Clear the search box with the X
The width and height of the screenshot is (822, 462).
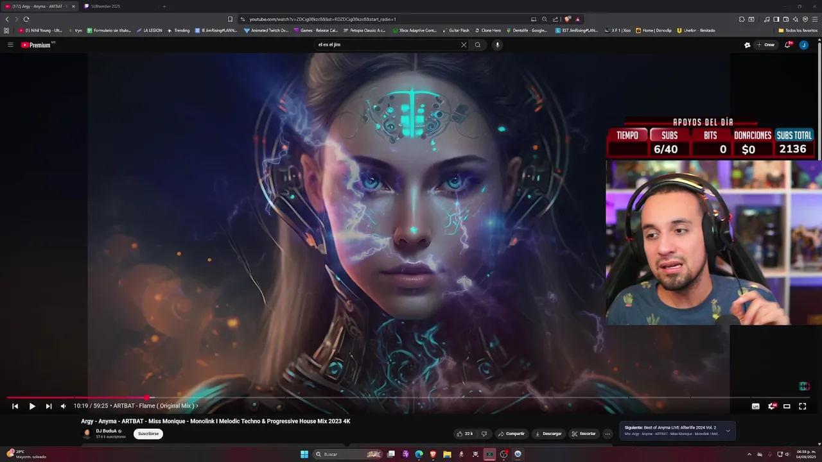[464, 45]
